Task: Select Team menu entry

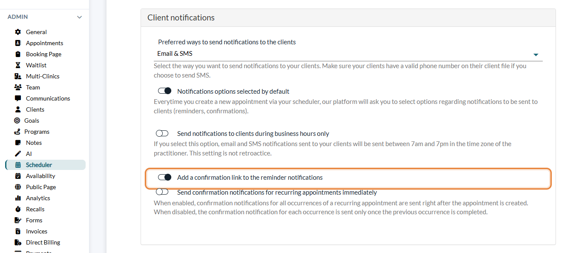Action: click(33, 87)
